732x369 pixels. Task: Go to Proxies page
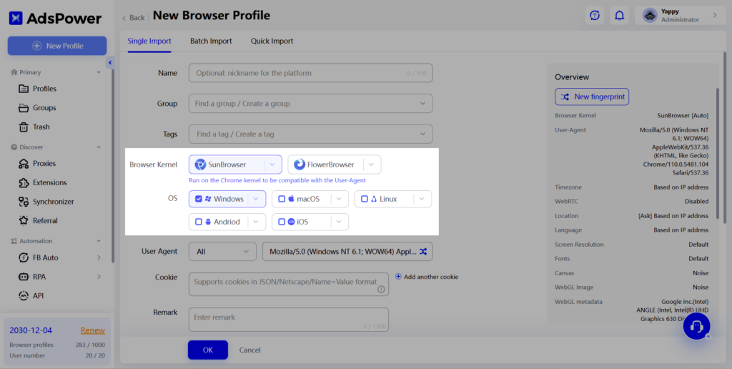[x=44, y=164]
